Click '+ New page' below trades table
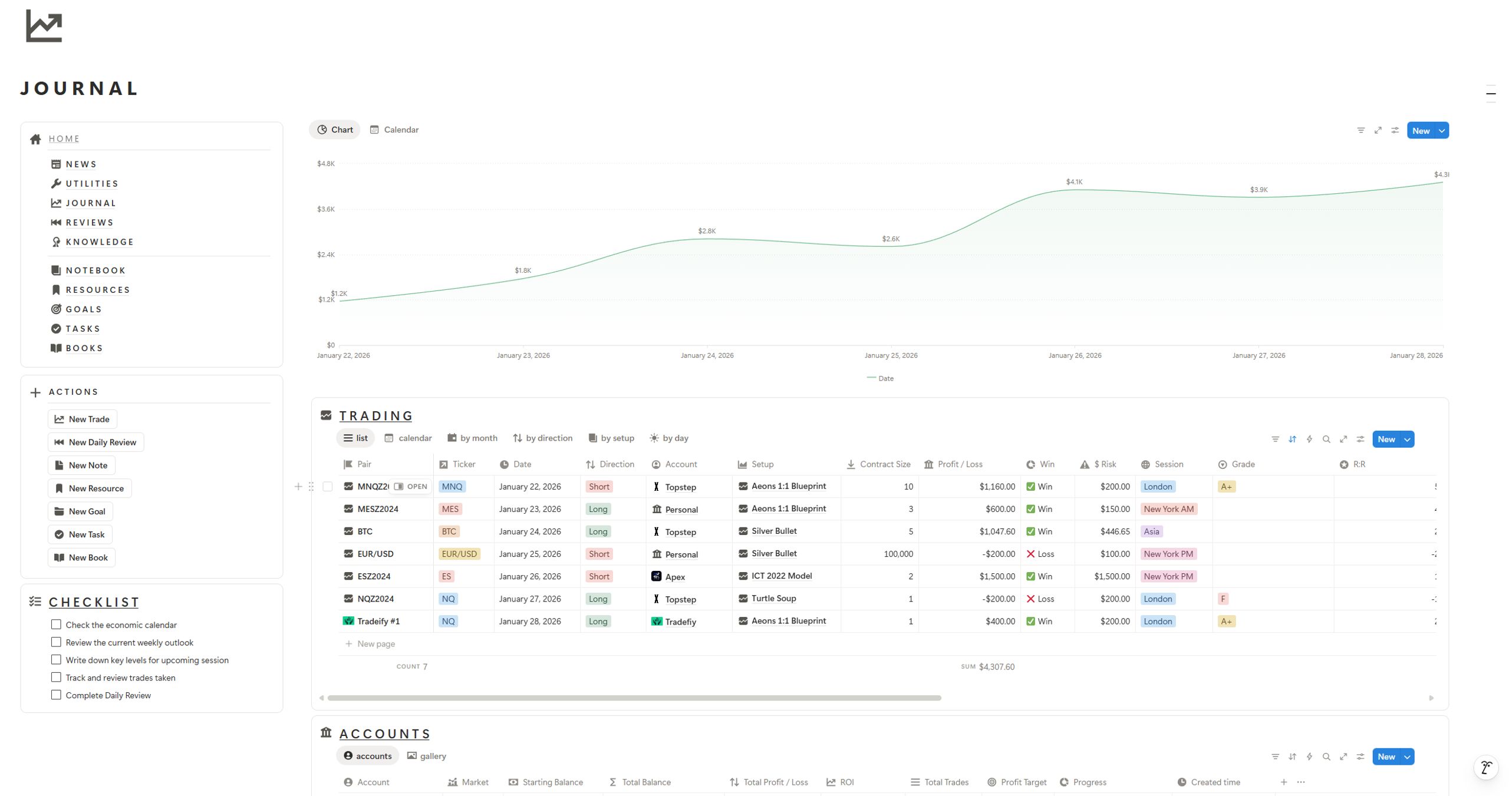 [x=370, y=644]
